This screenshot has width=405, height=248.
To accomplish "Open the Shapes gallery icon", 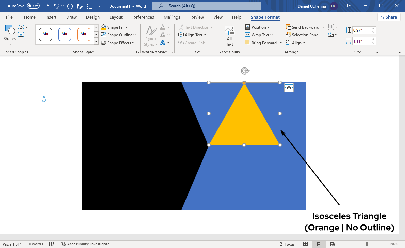I will click(x=10, y=31).
